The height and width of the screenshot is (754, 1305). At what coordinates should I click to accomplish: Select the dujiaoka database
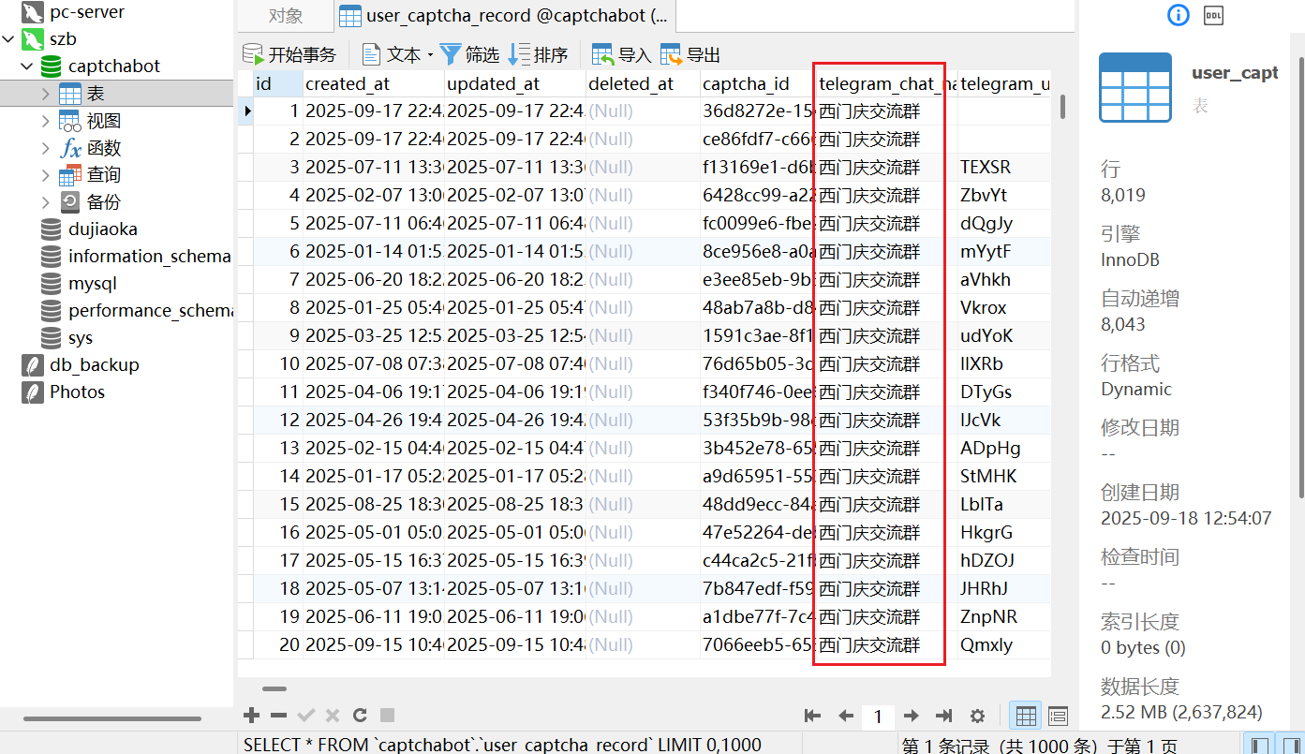tap(102, 229)
